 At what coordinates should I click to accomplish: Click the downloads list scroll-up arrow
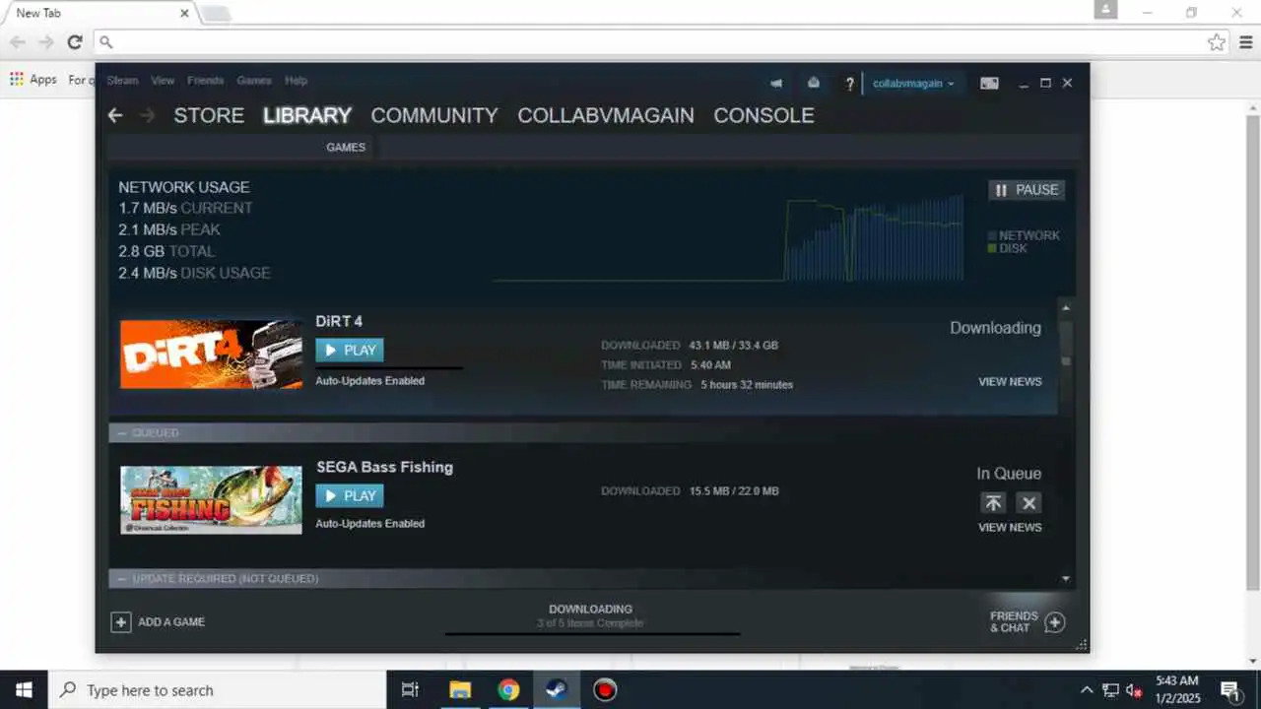click(1066, 307)
